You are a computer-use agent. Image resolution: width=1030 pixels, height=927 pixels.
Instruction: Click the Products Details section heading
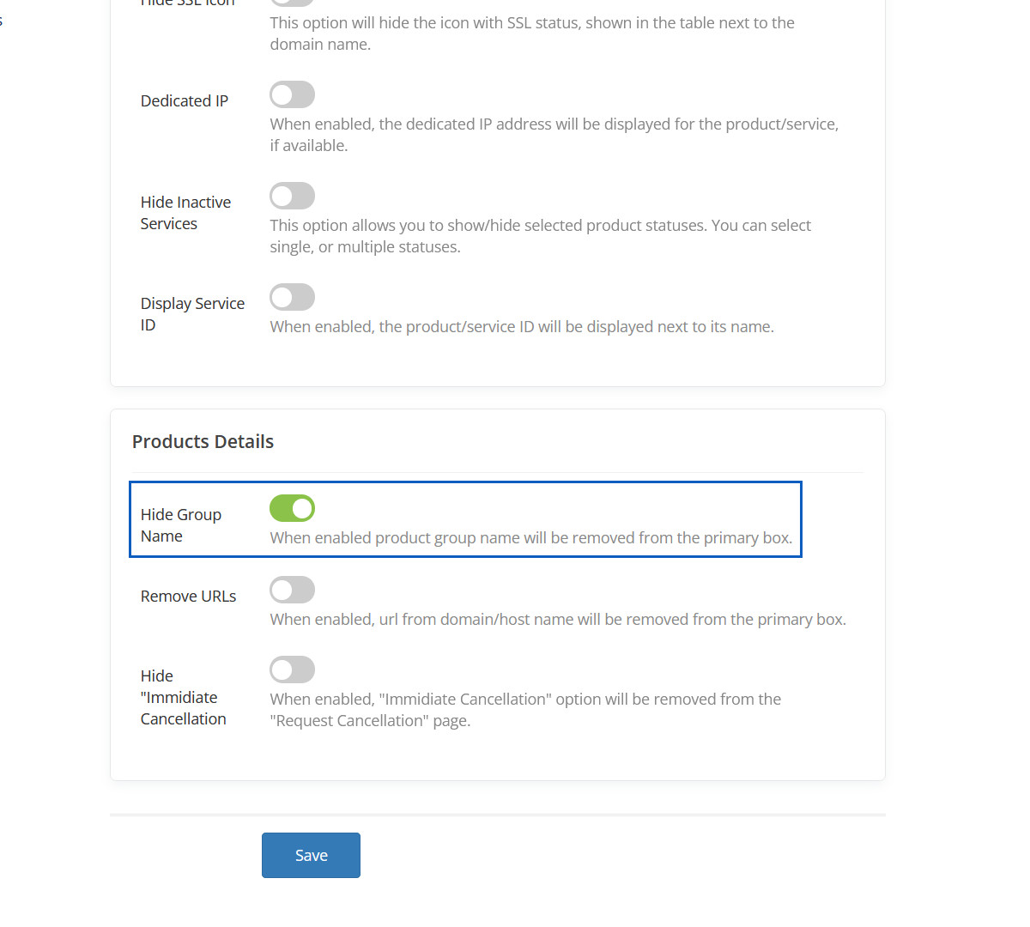(203, 441)
